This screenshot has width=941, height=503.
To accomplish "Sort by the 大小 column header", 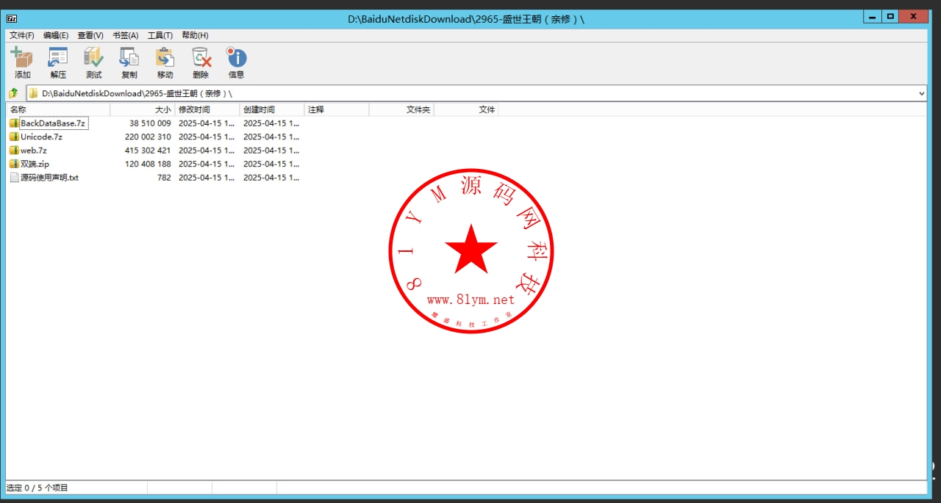I will coord(143,109).
